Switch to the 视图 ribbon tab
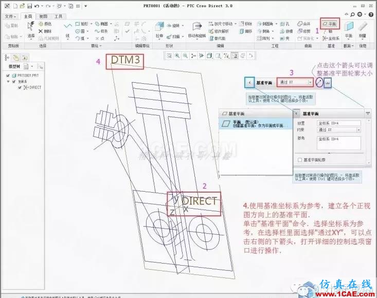This screenshot has height=298, width=377. click(43, 16)
